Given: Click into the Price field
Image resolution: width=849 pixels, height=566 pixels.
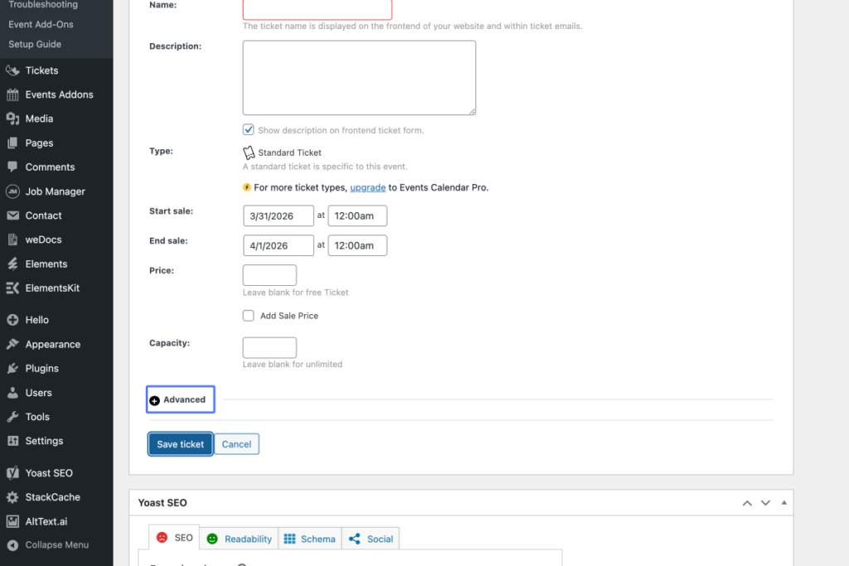Looking at the screenshot, I should (269, 275).
